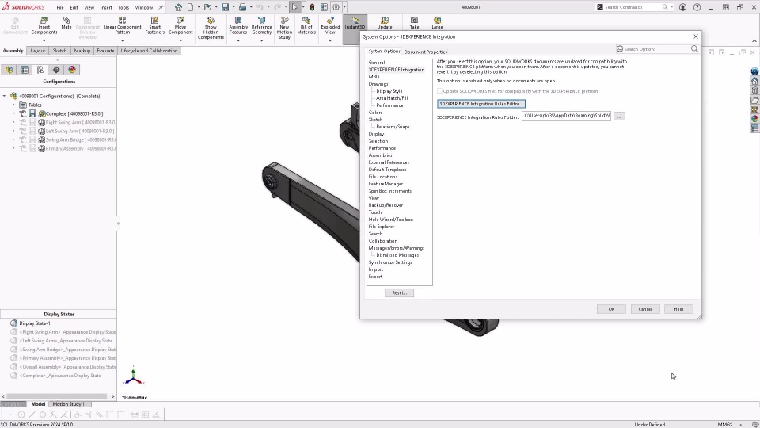The height and width of the screenshot is (428, 760).
Task: Start a New Motion Study
Action: (284, 29)
